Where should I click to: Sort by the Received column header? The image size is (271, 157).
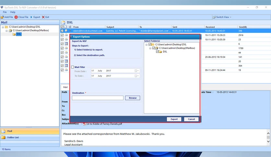point(221,27)
